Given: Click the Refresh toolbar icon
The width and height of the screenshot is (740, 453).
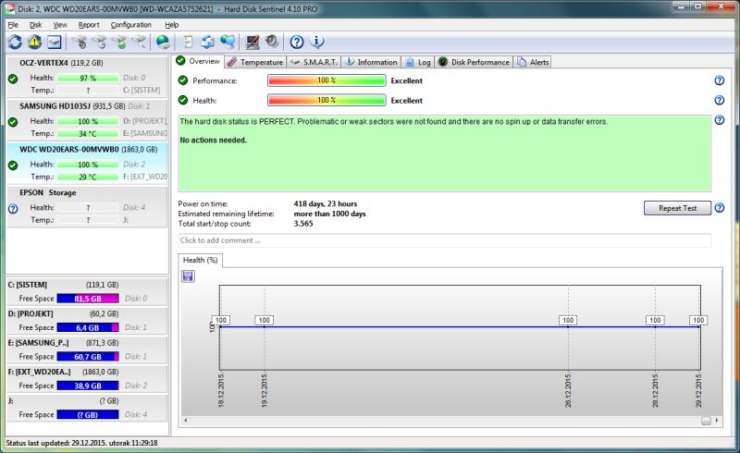Looking at the screenshot, I should tap(15, 42).
